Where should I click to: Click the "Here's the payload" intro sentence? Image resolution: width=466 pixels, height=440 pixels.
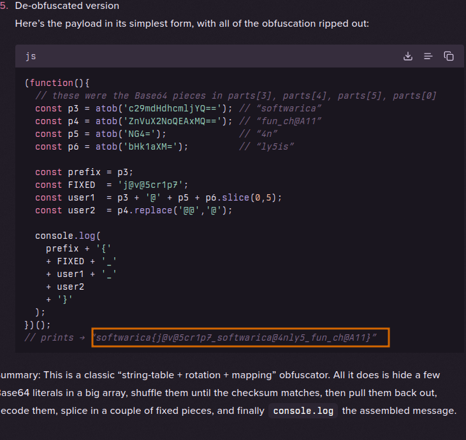[191, 24]
